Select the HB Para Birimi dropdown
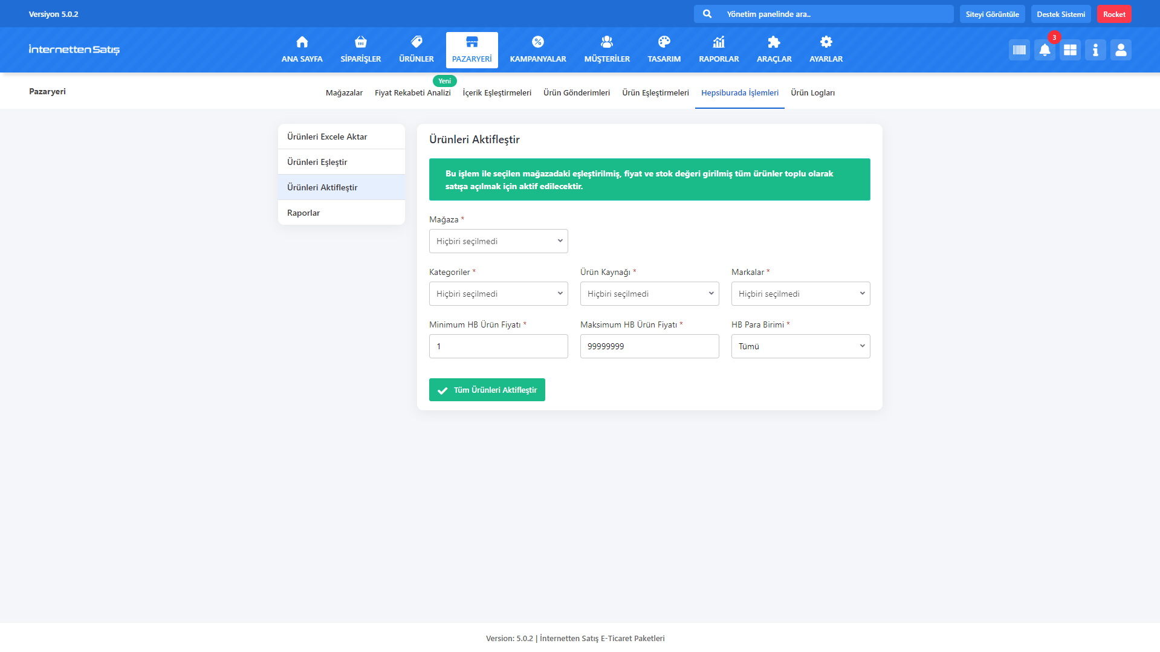This screenshot has width=1160, height=652. point(800,346)
